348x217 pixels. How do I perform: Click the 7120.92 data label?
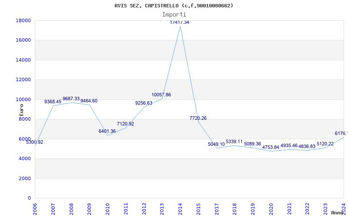tap(125, 124)
